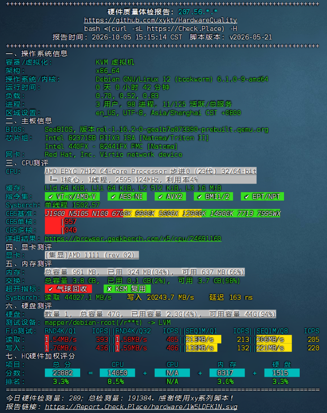Click the x86_64 architecture value
This screenshot has height=413, width=327.
tap(108, 71)
